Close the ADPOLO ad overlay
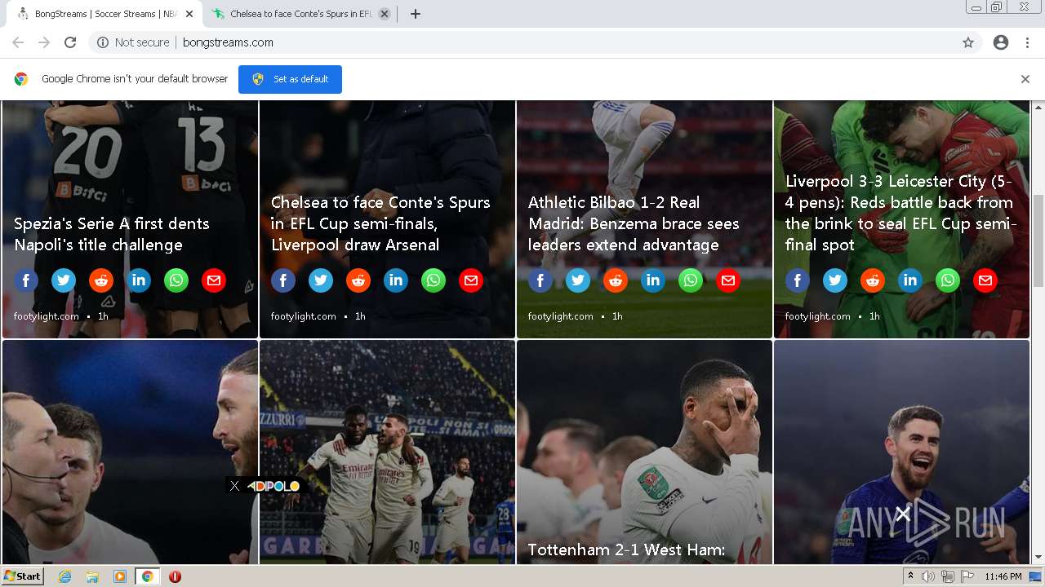The width and height of the screenshot is (1045, 587). click(x=234, y=486)
